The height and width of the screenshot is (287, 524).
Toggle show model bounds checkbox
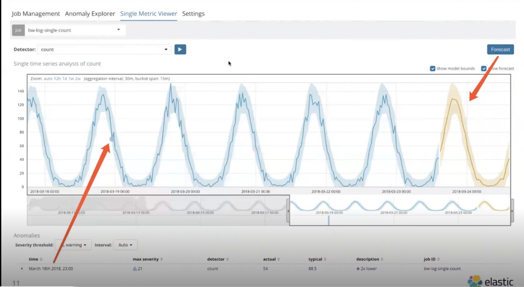tap(432, 69)
